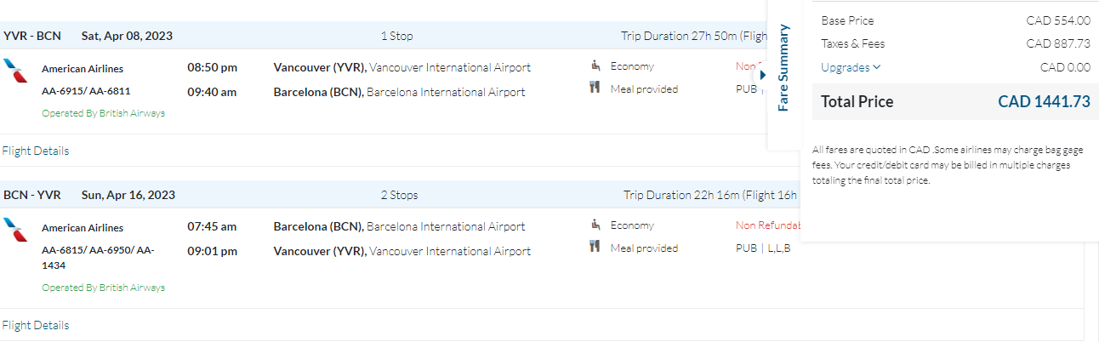Click meal icon on return flight
The width and height of the screenshot is (1099, 342).
(595, 247)
